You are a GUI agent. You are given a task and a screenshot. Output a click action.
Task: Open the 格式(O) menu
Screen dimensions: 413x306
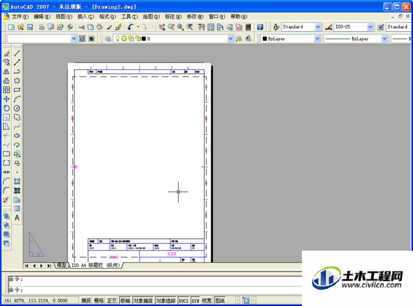[108, 17]
